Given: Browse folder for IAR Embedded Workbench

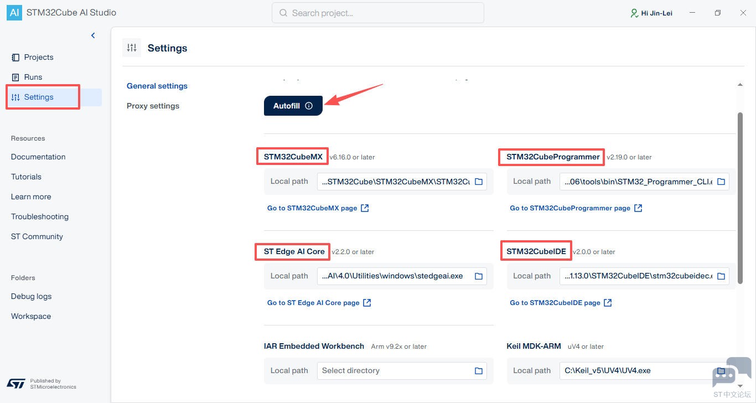Looking at the screenshot, I should (x=479, y=370).
